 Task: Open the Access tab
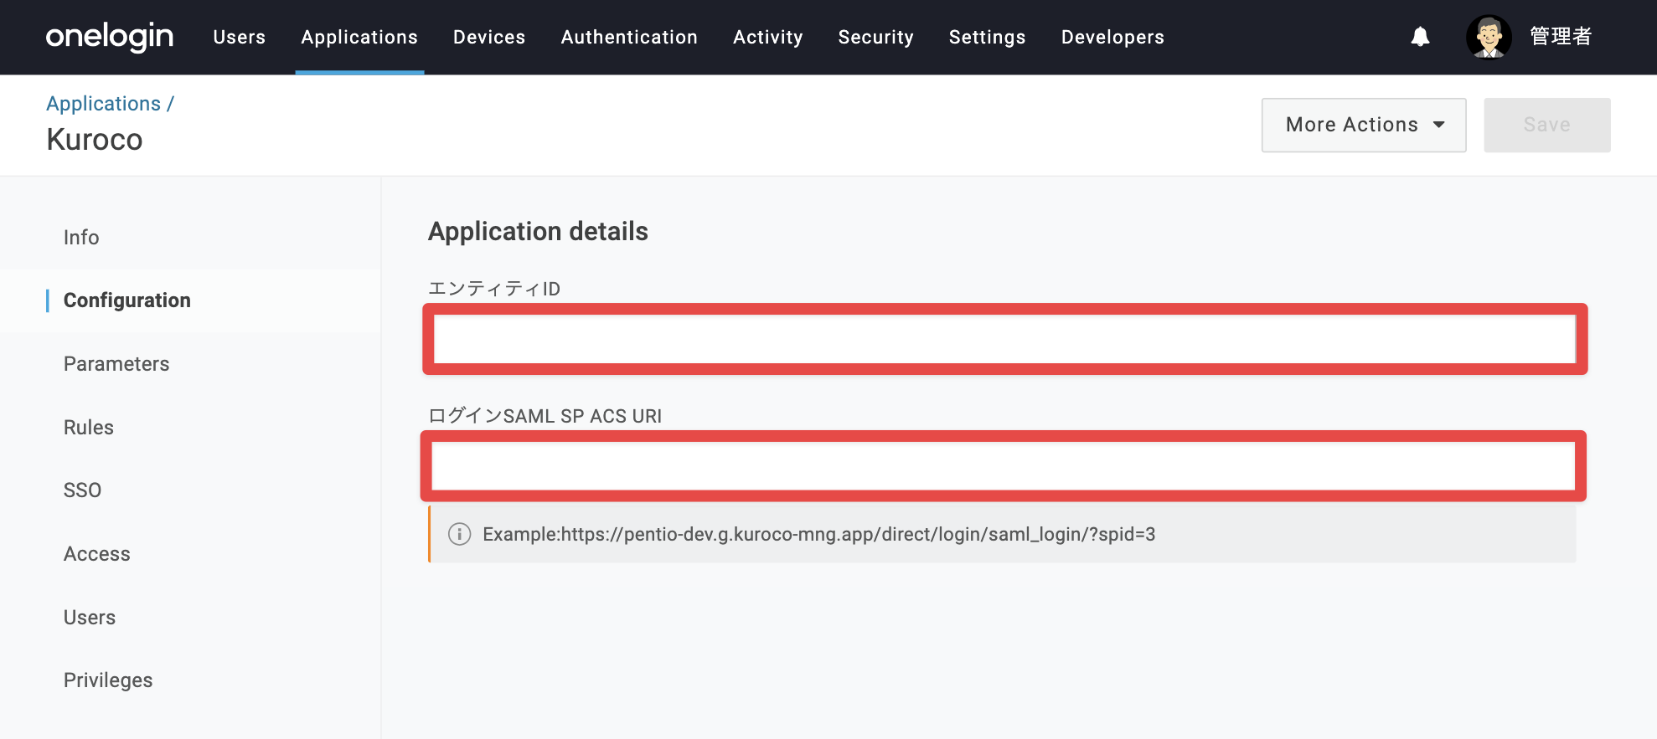[x=97, y=554]
